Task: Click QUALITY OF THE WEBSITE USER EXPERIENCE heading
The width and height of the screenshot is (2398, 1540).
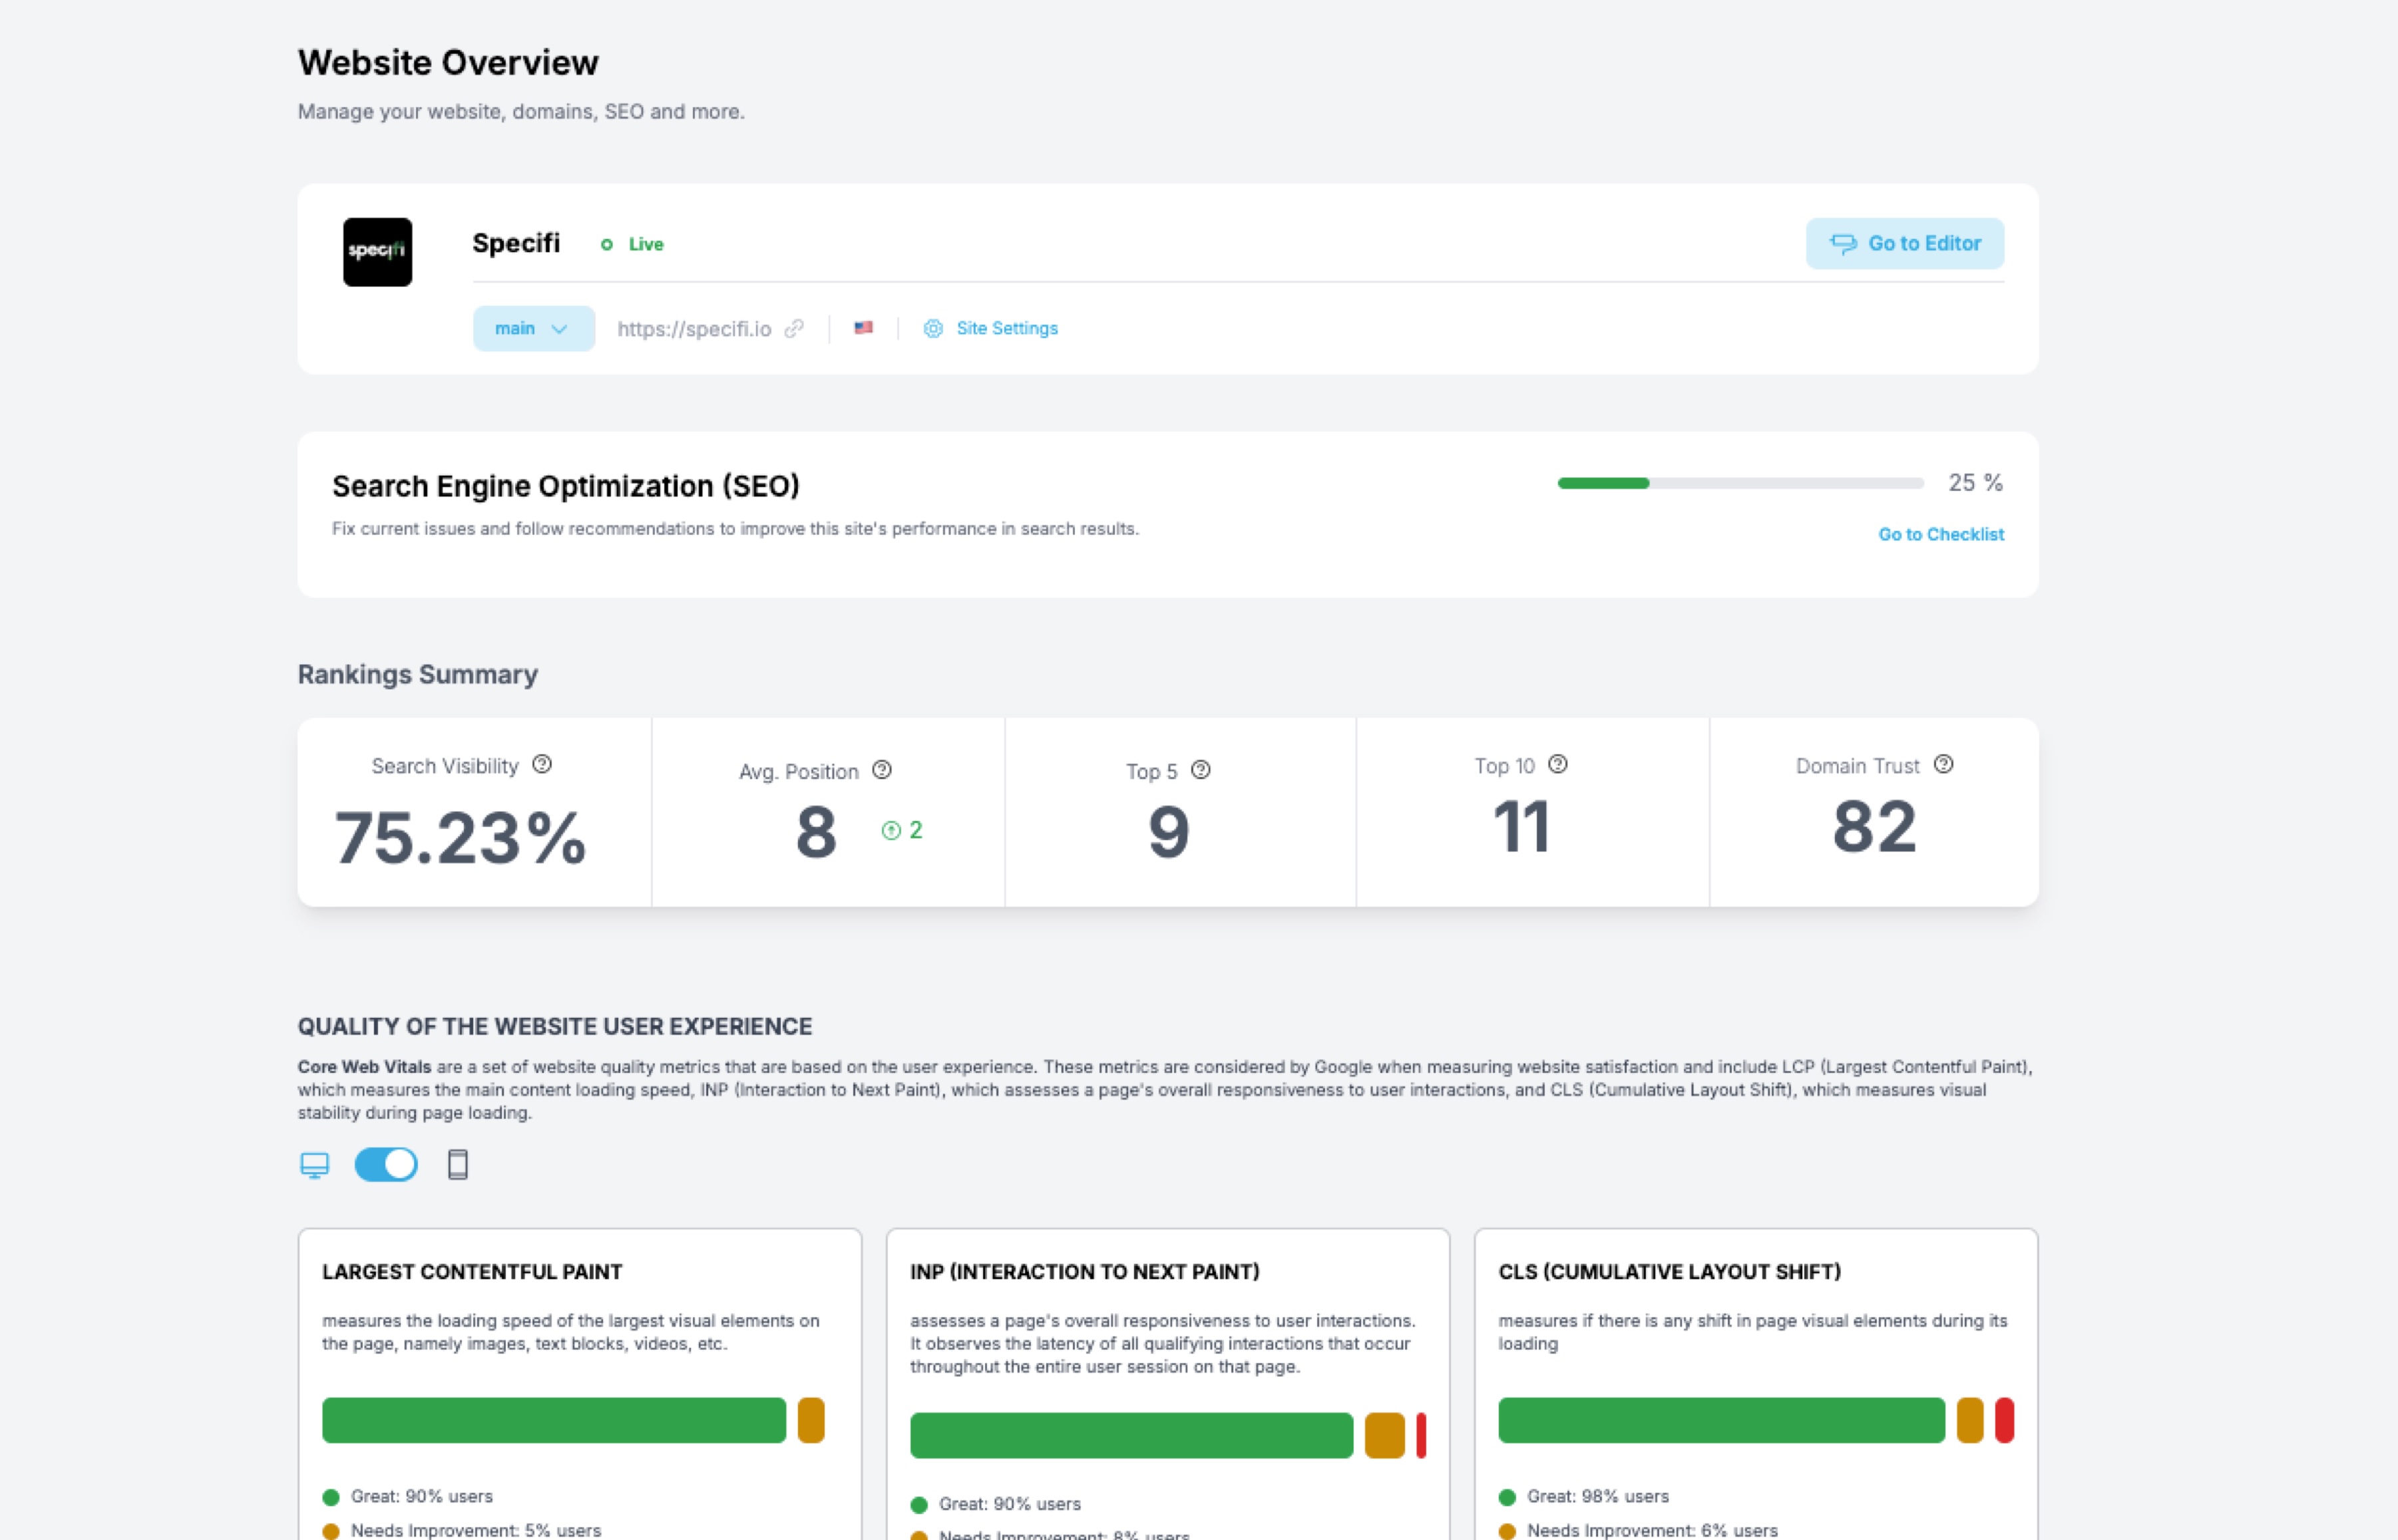Action: (x=554, y=1027)
